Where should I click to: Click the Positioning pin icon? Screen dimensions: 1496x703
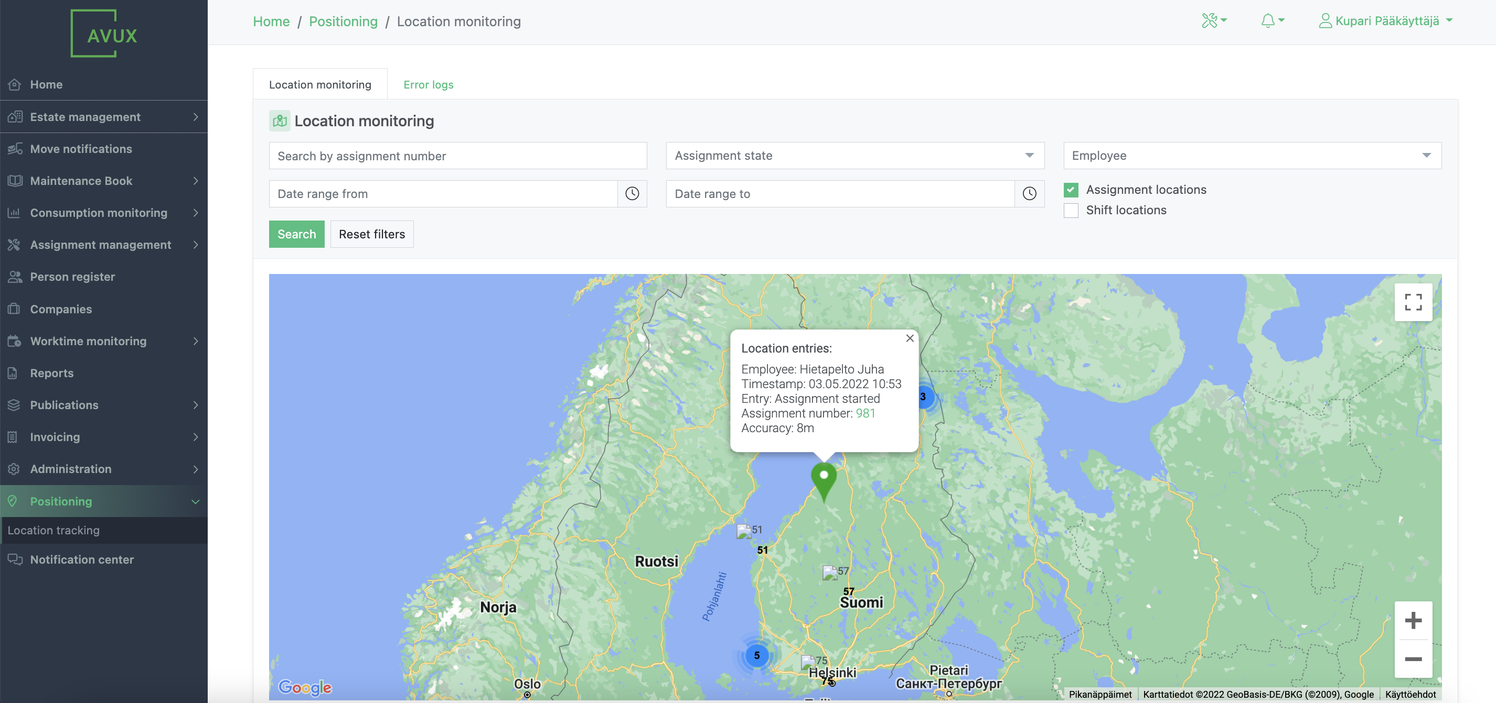click(x=15, y=501)
